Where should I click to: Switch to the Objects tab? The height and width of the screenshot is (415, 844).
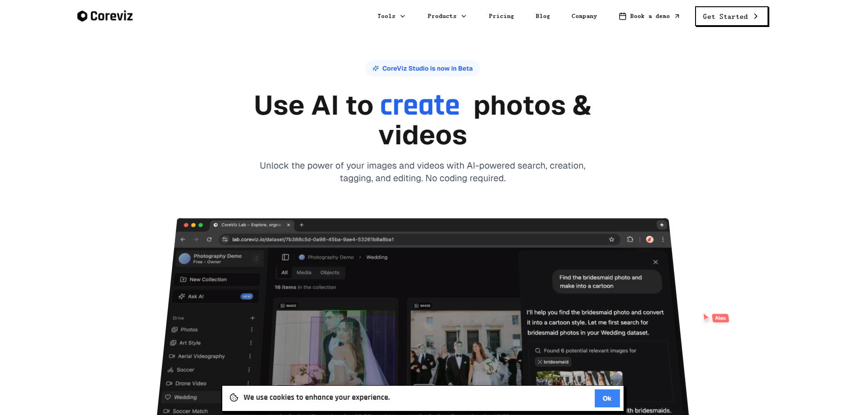pyautogui.click(x=329, y=272)
